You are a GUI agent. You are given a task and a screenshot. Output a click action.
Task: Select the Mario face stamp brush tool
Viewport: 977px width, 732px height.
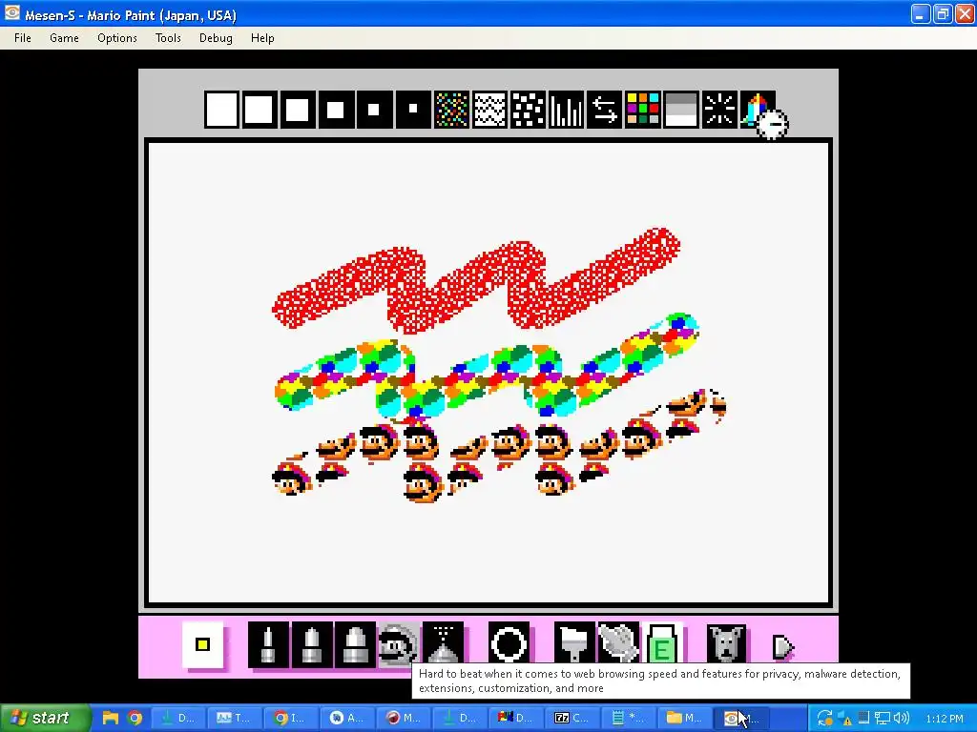pyautogui.click(x=399, y=645)
